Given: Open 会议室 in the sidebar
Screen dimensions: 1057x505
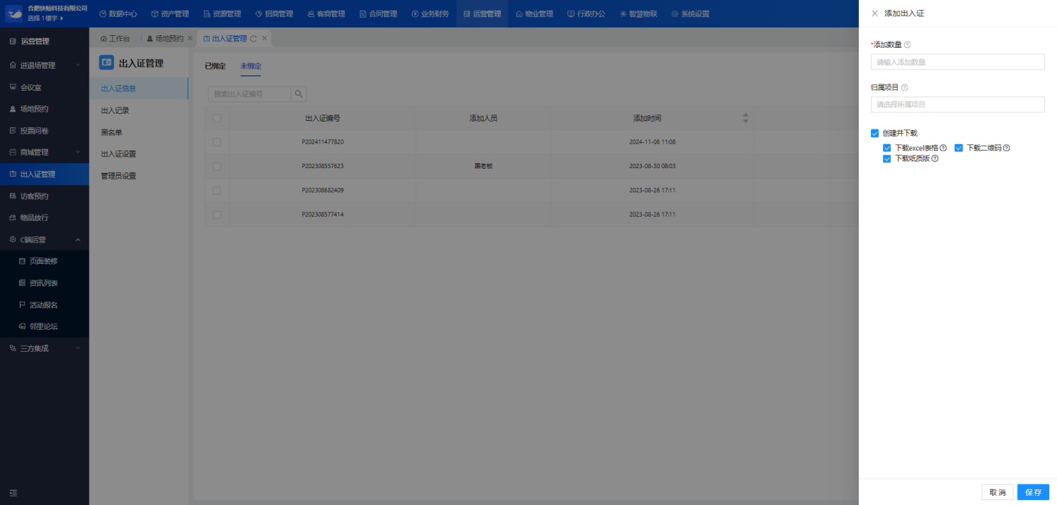Looking at the screenshot, I should [44, 87].
